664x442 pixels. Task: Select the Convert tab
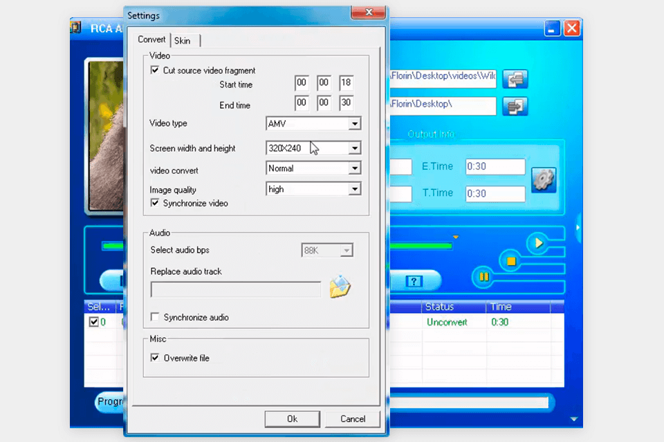151,39
